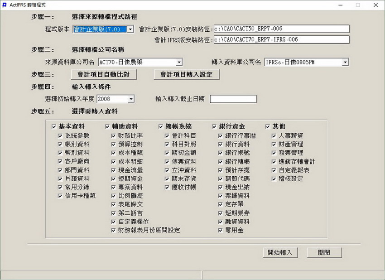This screenshot has height=280, width=385.
Task: Uncheck the 信用卡種類 checkbox
Action: [x=60, y=196]
